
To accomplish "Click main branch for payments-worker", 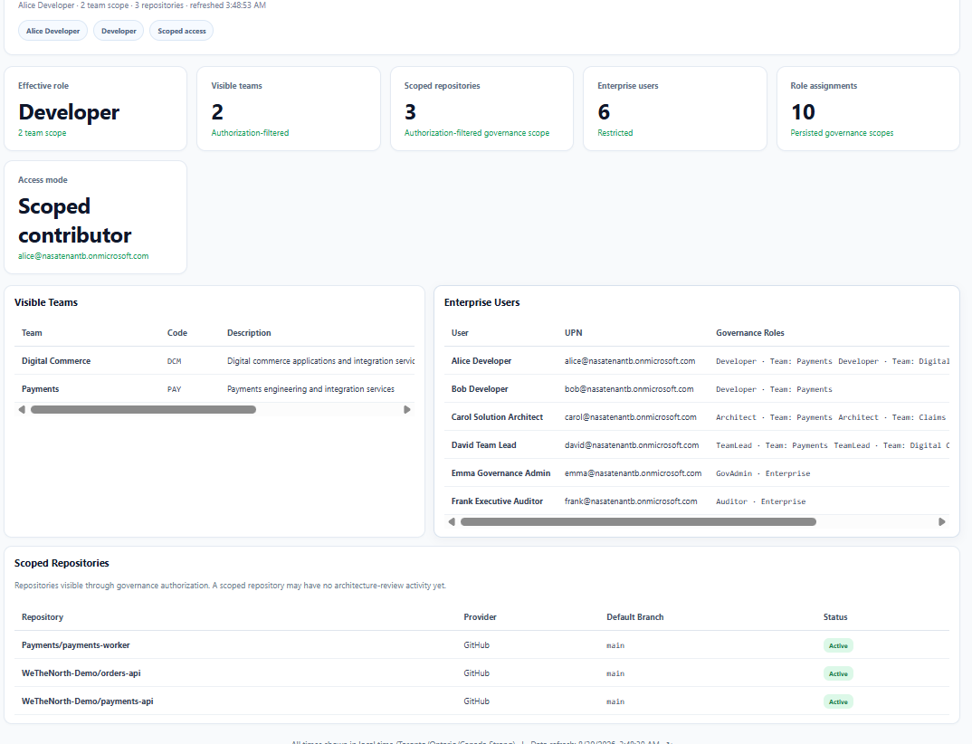I will pos(615,646).
